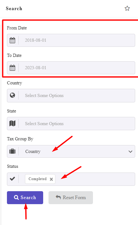Click the undo arrow icon on Reset Form

pos(58,197)
